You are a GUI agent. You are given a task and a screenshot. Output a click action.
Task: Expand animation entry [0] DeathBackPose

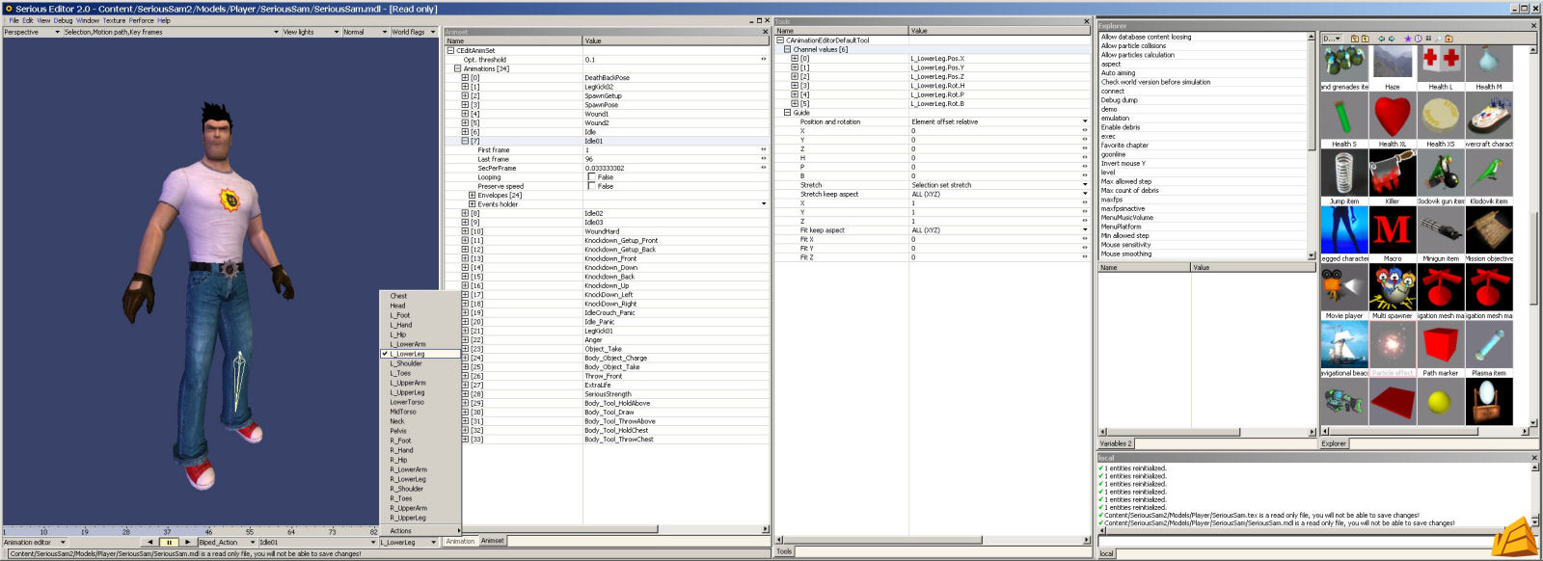point(465,77)
